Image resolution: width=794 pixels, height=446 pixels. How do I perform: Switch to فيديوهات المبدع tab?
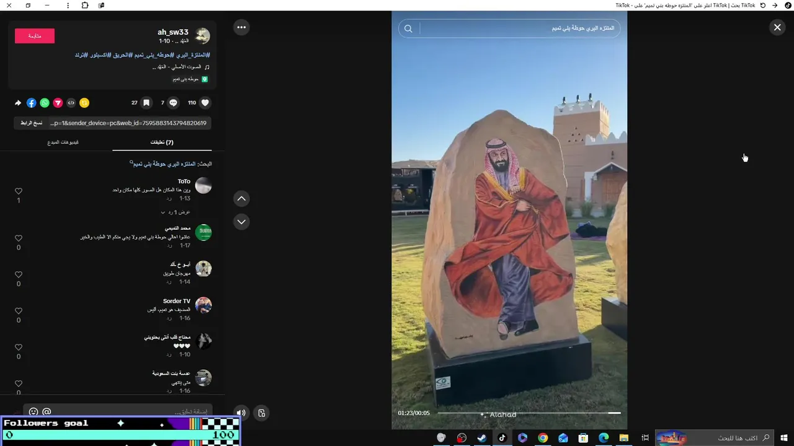point(63,142)
